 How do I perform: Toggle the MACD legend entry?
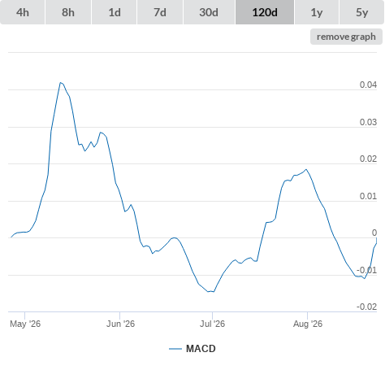coord(192,349)
